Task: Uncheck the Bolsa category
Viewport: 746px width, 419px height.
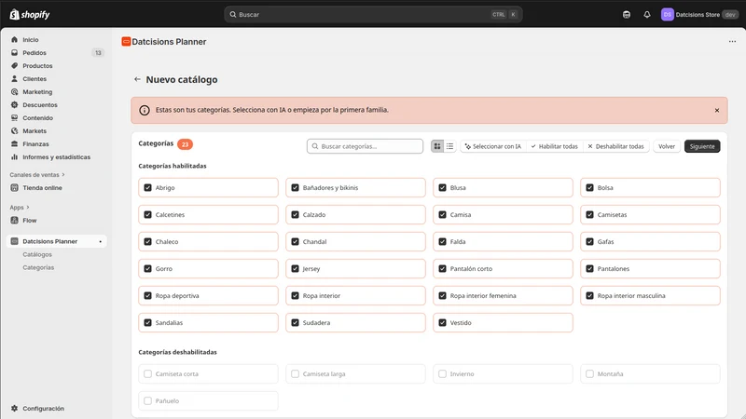Action: [x=590, y=188]
